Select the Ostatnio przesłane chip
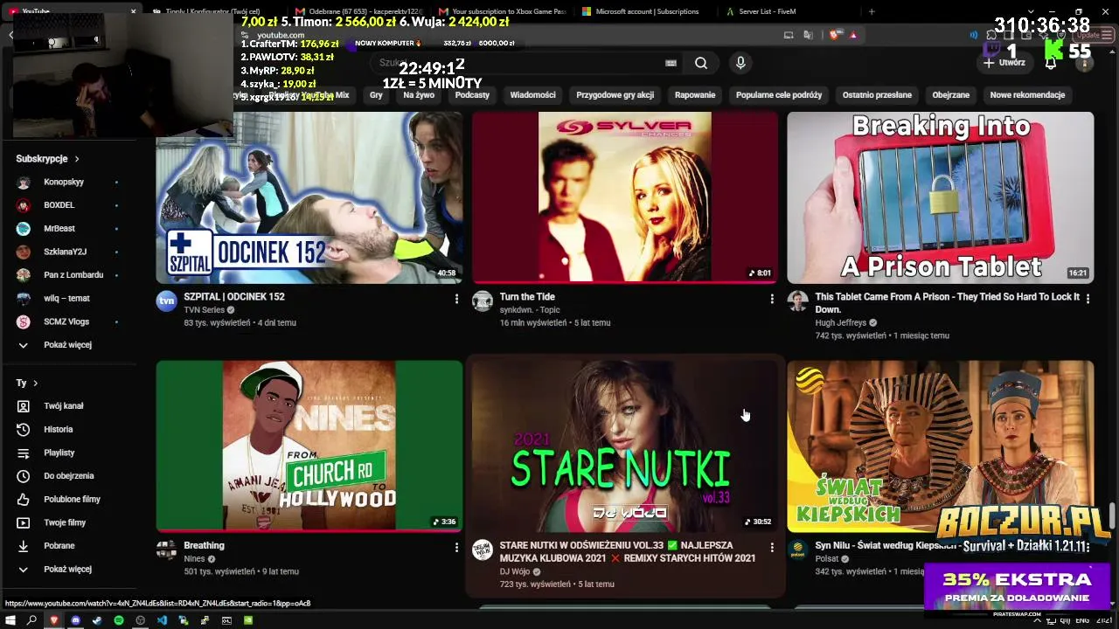Screen dimensions: 1119x629 [877, 95]
